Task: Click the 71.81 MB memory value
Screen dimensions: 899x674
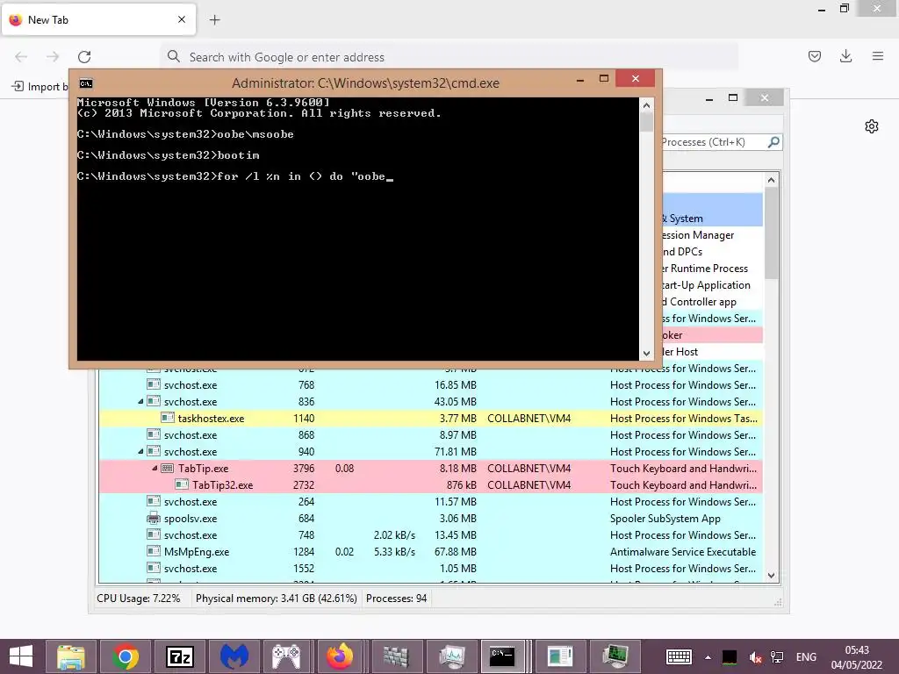Action: [456, 452]
